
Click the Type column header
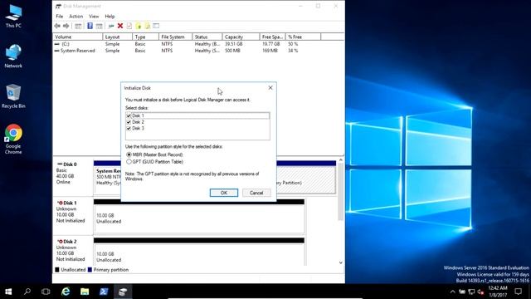[x=145, y=37]
